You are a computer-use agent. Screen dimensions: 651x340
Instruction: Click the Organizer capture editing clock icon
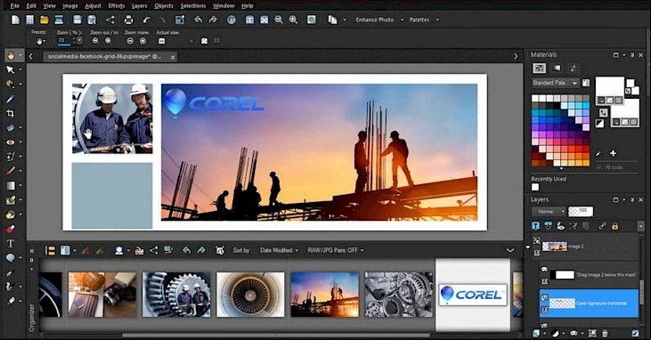tap(220, 250)
